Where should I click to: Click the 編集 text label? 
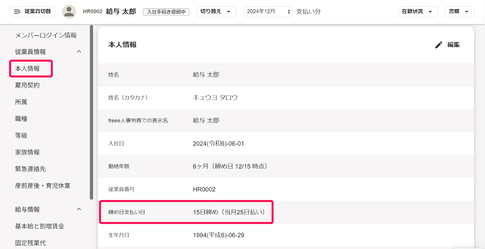[x=453, y=45]
